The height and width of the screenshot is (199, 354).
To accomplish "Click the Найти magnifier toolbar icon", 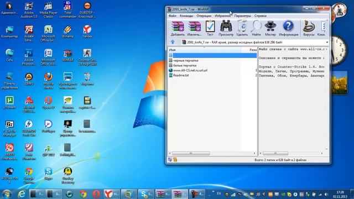I will click(x=256, y=28).
